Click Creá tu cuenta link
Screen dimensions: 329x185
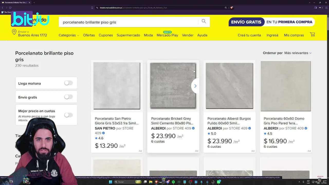[x=249, y=35]
